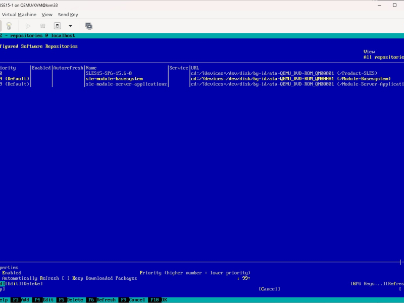This screenshot has width=404, height=303.
Task: Select the sle-module-server-applications repository row
Action: click(202, 84)
